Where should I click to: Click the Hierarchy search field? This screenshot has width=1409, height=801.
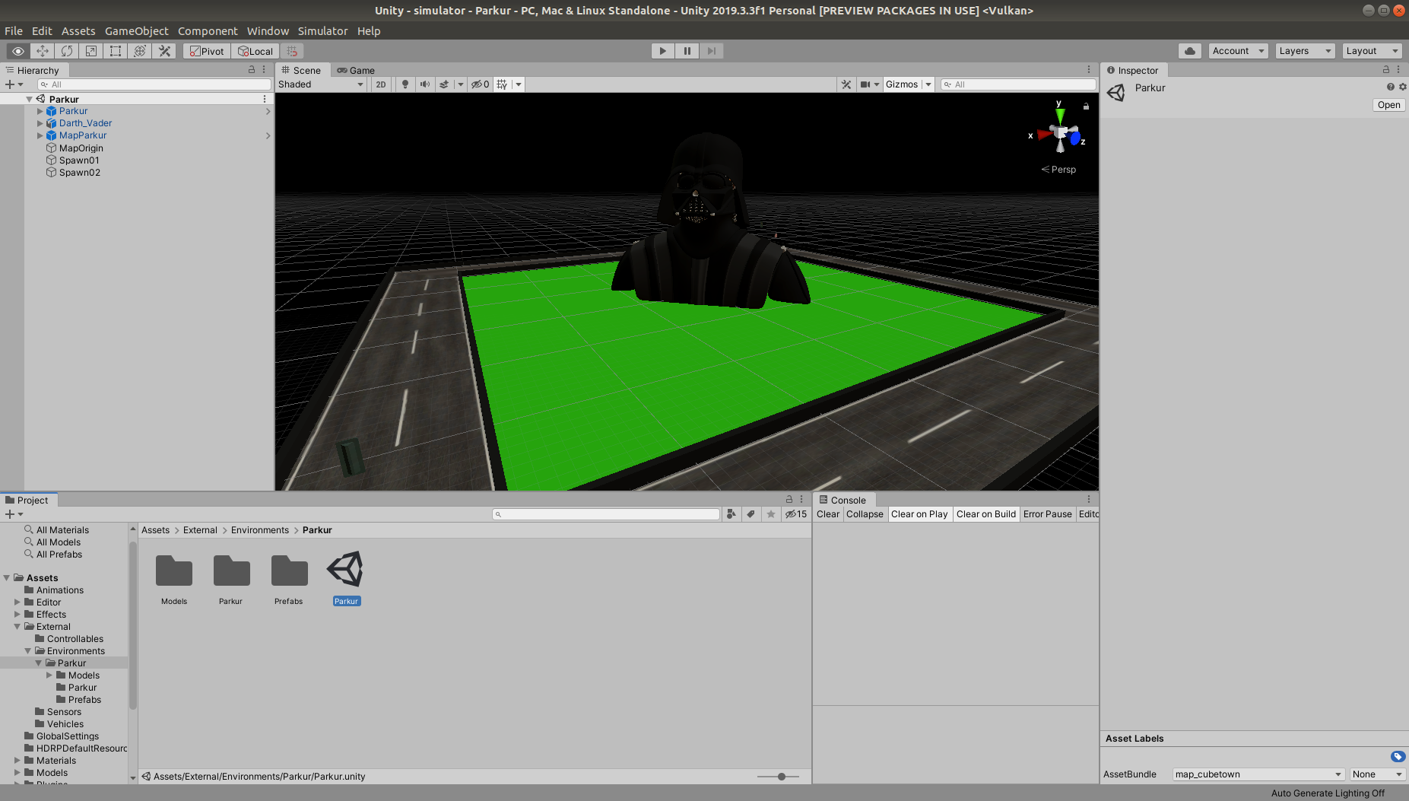(154, 84)
